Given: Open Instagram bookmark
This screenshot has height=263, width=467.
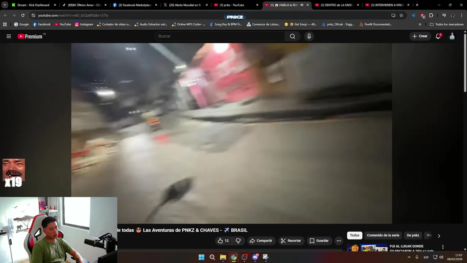Looking at the screenshot, I should click(x=84, y=24).
